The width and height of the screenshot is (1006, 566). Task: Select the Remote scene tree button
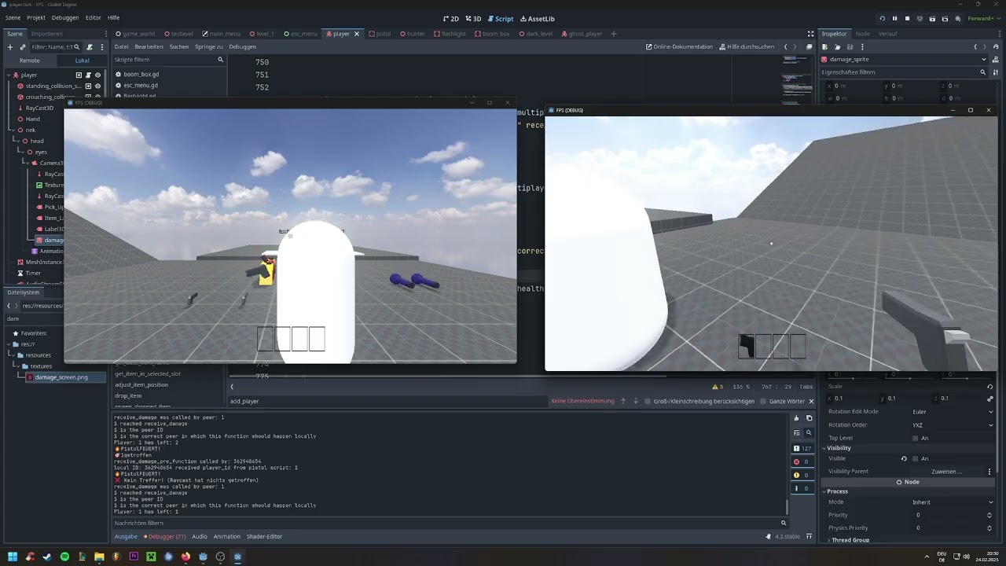[x=30, y=61]
